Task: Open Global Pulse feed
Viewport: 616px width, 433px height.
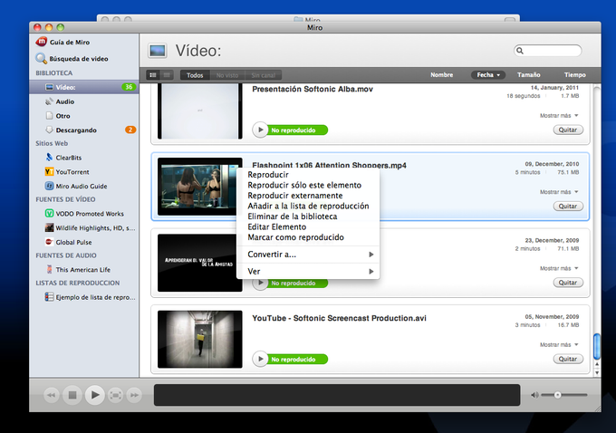Action: (69, 242)
